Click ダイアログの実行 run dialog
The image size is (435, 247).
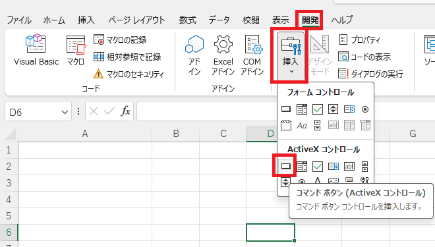370,74
